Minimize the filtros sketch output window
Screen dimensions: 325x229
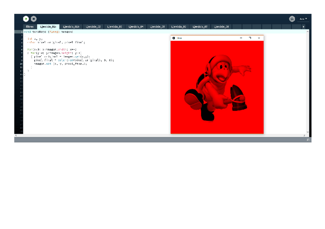241,38
